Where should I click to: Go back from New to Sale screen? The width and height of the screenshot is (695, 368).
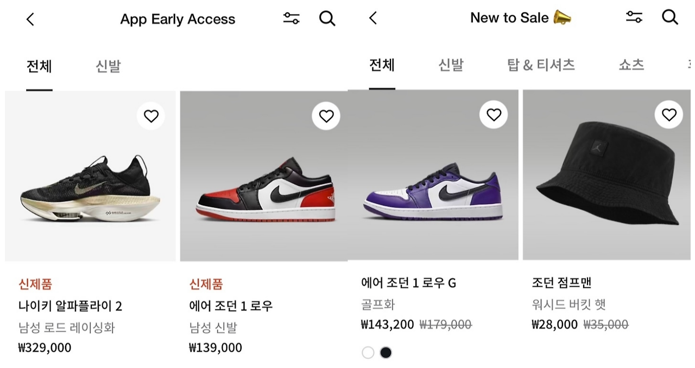coord(373,18)
